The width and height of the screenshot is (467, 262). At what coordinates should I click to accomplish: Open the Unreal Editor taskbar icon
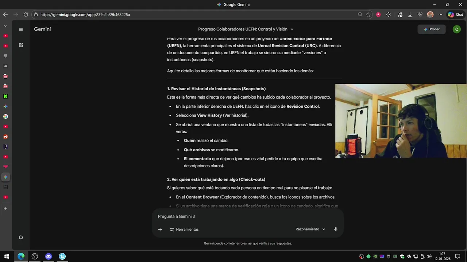click(x=62, y=256)
